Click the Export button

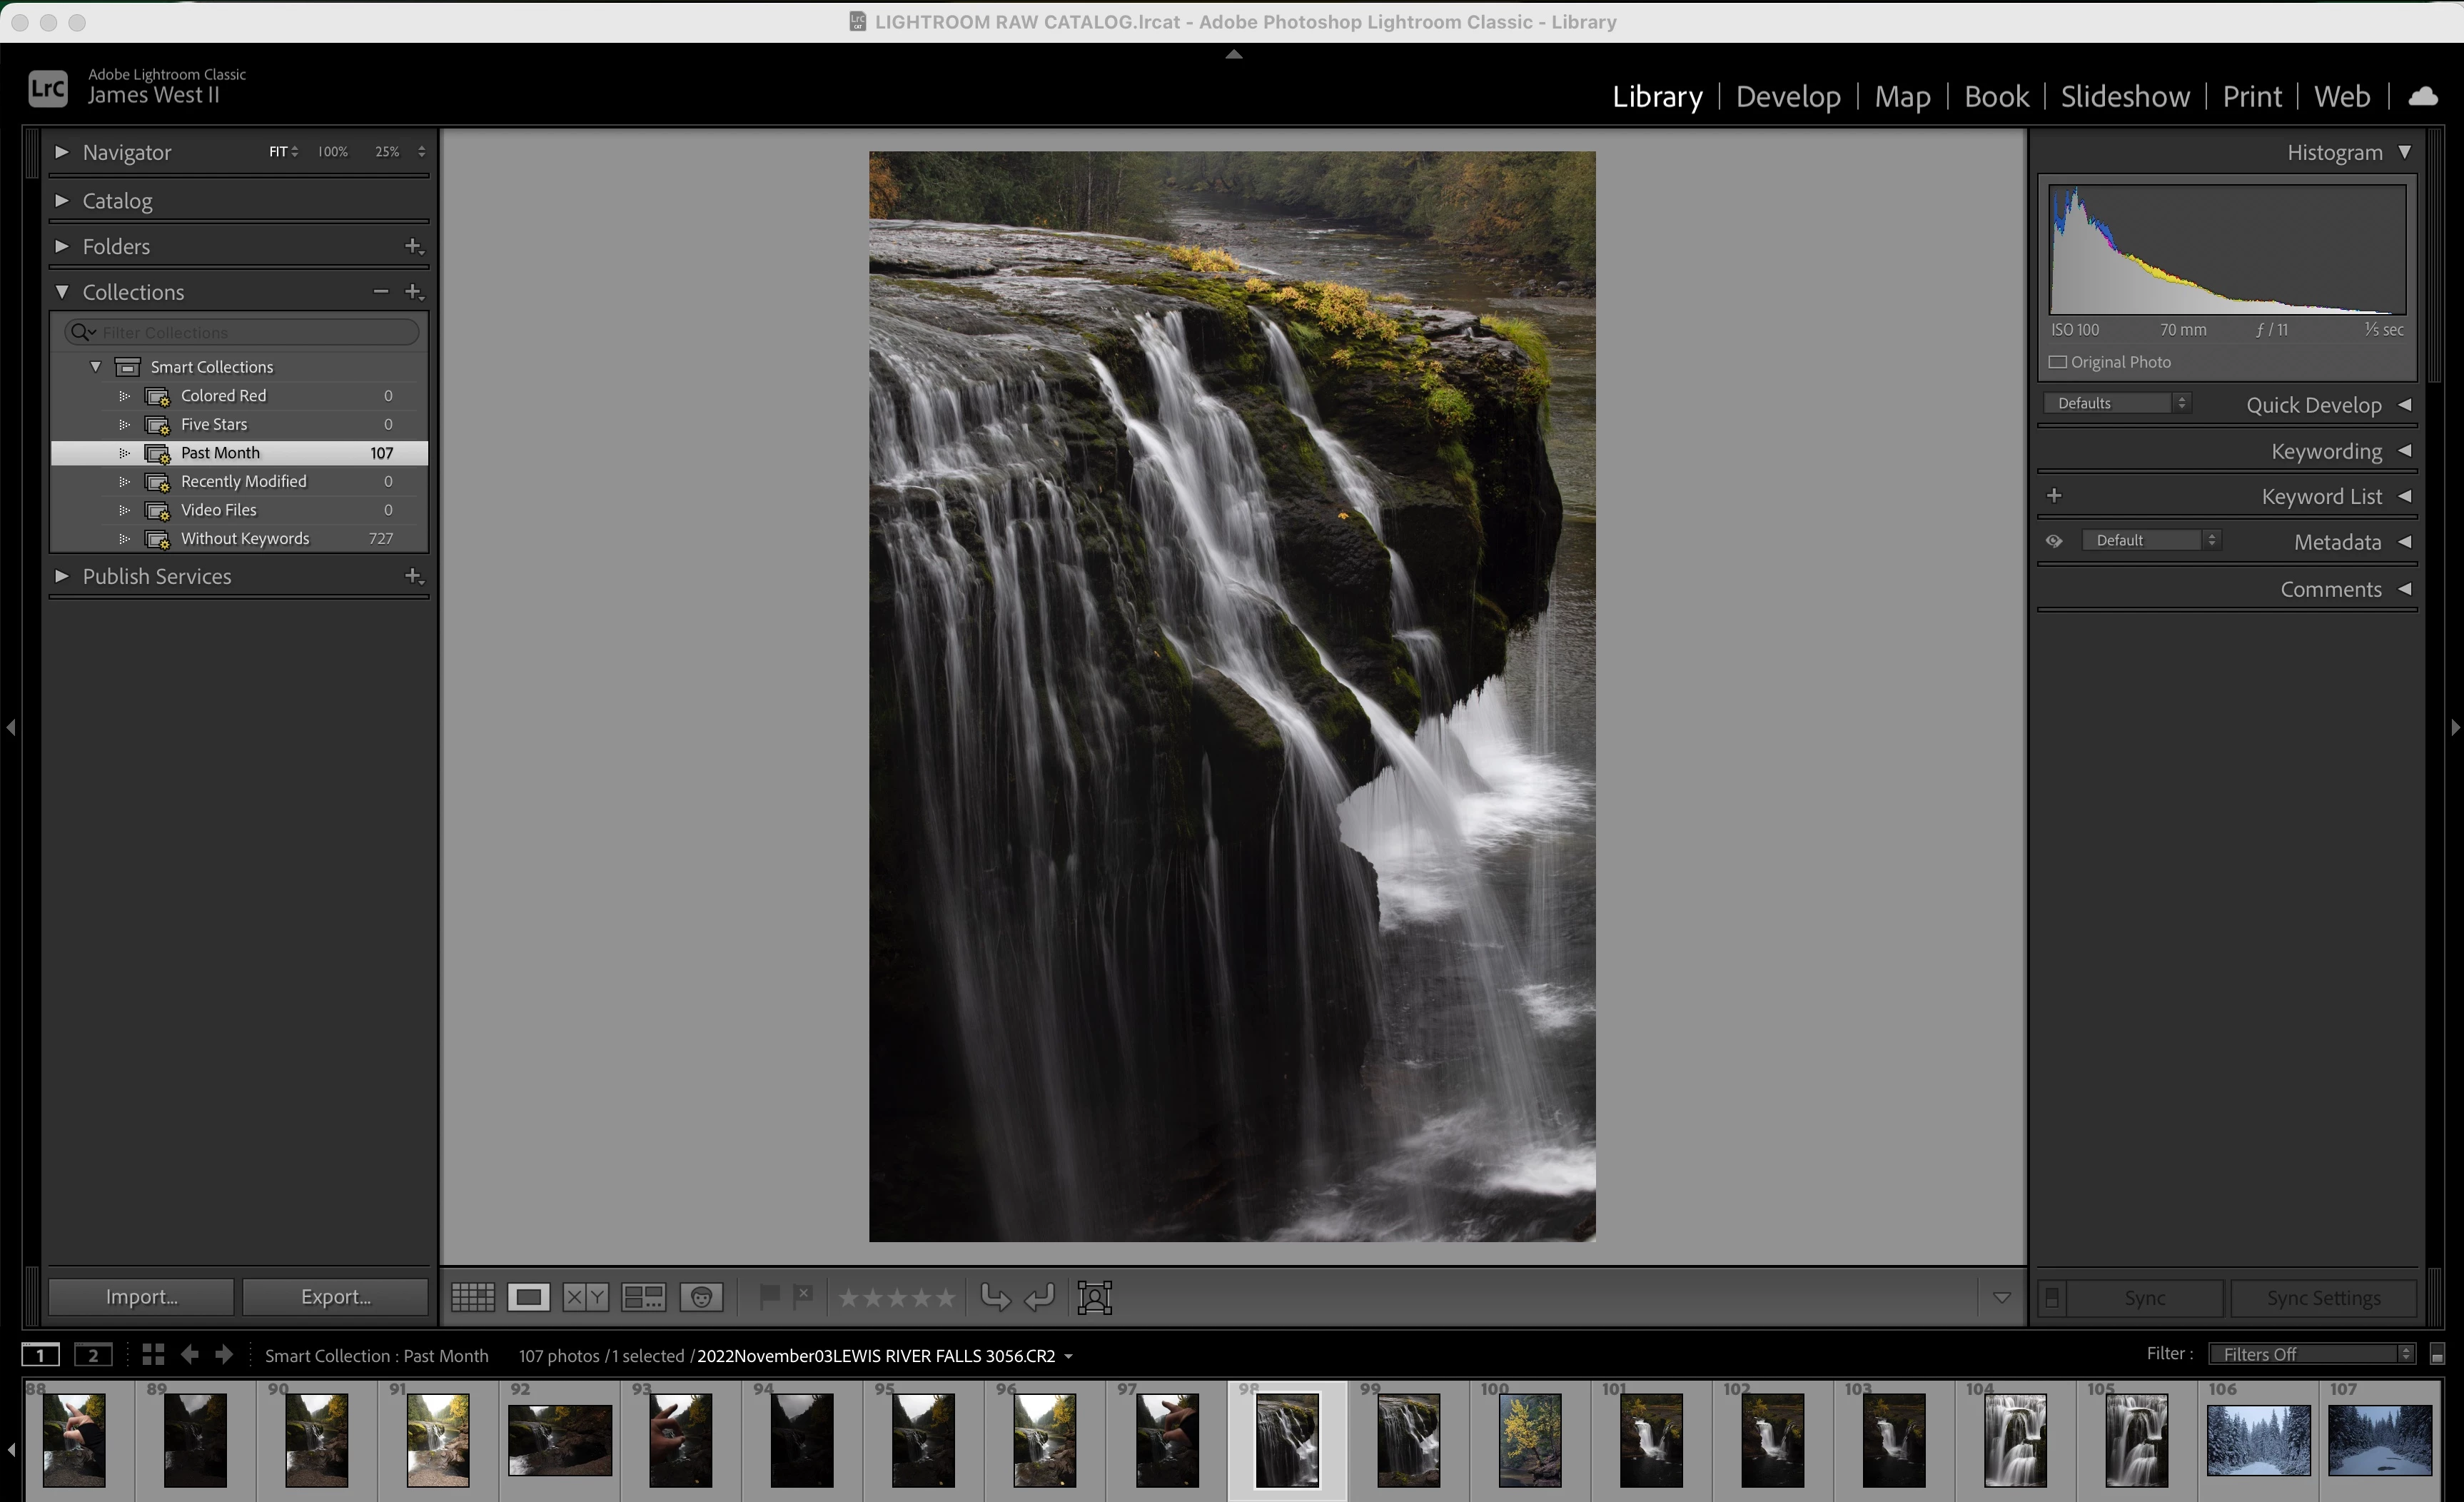pyautogui.click(x=335, y=1297)
